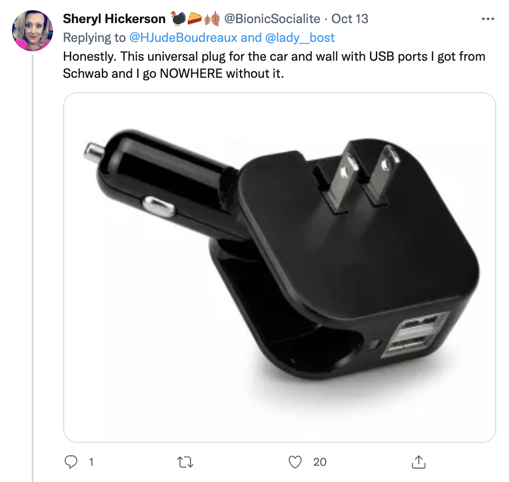
Task: Click the Oct 13 tweet timestamp
Action: pos(350,19)
